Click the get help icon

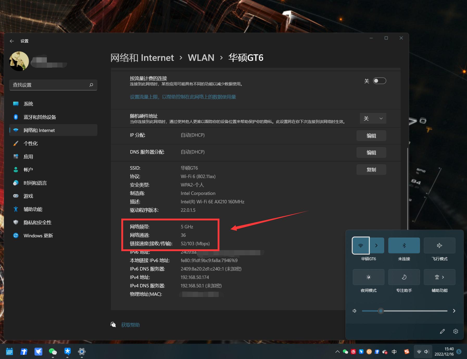113,325
